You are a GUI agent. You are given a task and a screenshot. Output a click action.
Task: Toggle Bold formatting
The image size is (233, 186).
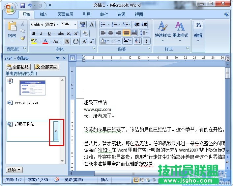click(34, 33)
